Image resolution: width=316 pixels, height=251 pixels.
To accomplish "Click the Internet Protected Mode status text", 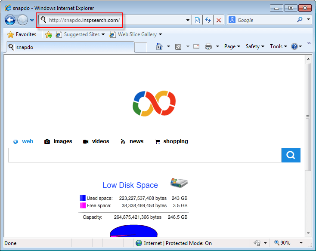I will pyautogui.click(x=178, y=243).
